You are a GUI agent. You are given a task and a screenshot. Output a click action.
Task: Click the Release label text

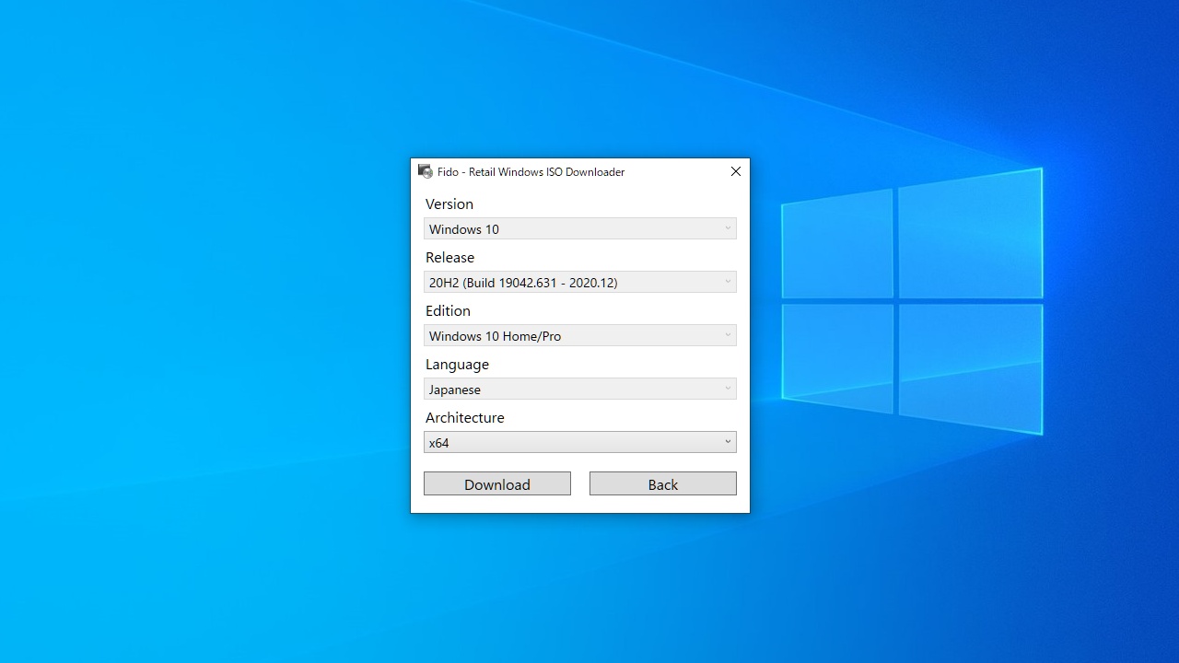pyautogui.click(x=450, y=257)
